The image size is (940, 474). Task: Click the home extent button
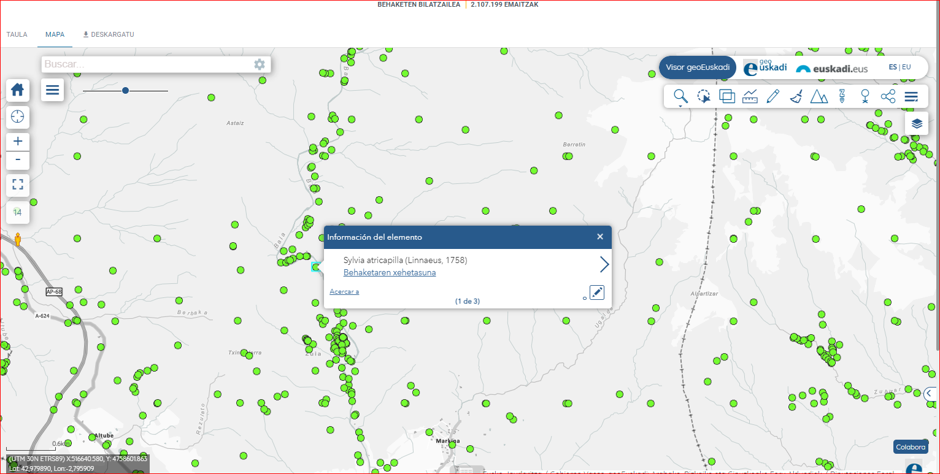17,90
